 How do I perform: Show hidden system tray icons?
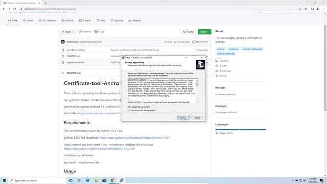point(293,180)
